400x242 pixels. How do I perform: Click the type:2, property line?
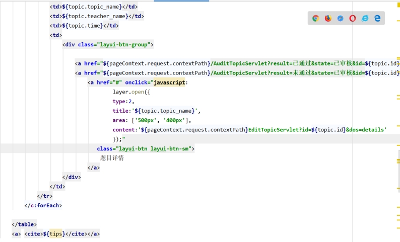point(123,102)
